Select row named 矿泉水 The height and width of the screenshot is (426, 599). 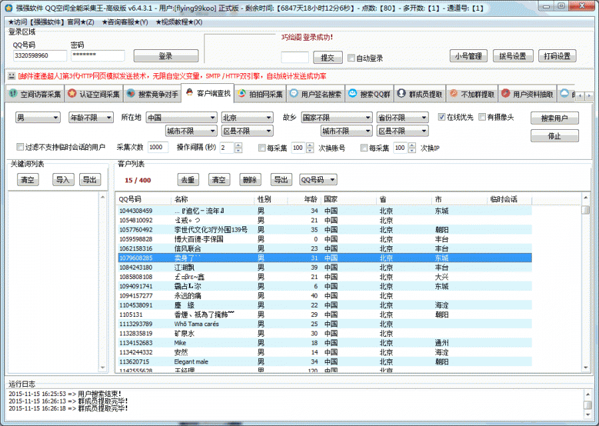(324, 333)
